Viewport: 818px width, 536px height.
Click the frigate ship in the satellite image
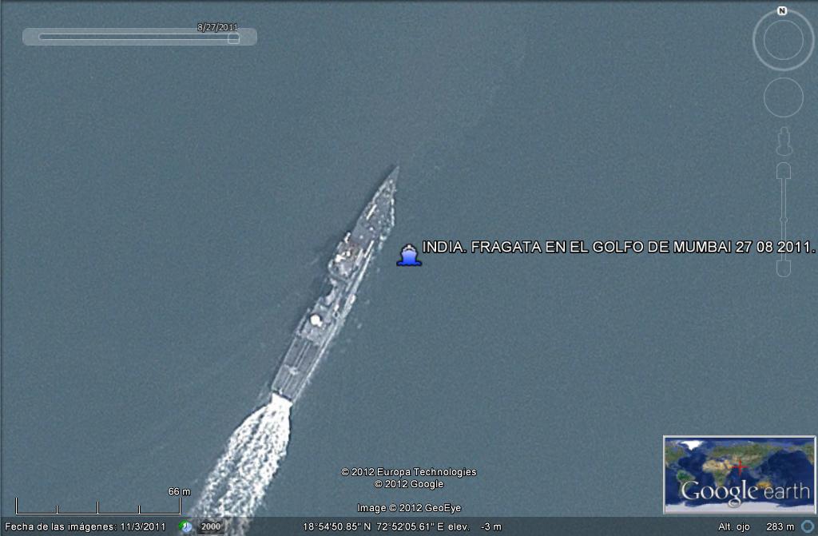[x=336, y=284]
